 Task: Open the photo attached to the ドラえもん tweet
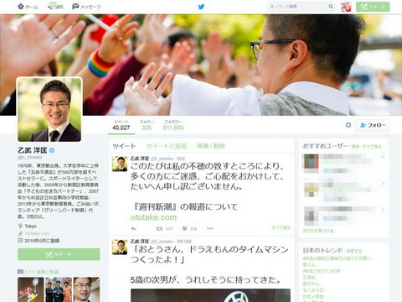pyautogui.click(x=210, y=295)
